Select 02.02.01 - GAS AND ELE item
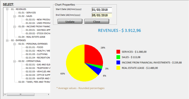Viewport: 189px width, 99px height. [x=38, y=65]
